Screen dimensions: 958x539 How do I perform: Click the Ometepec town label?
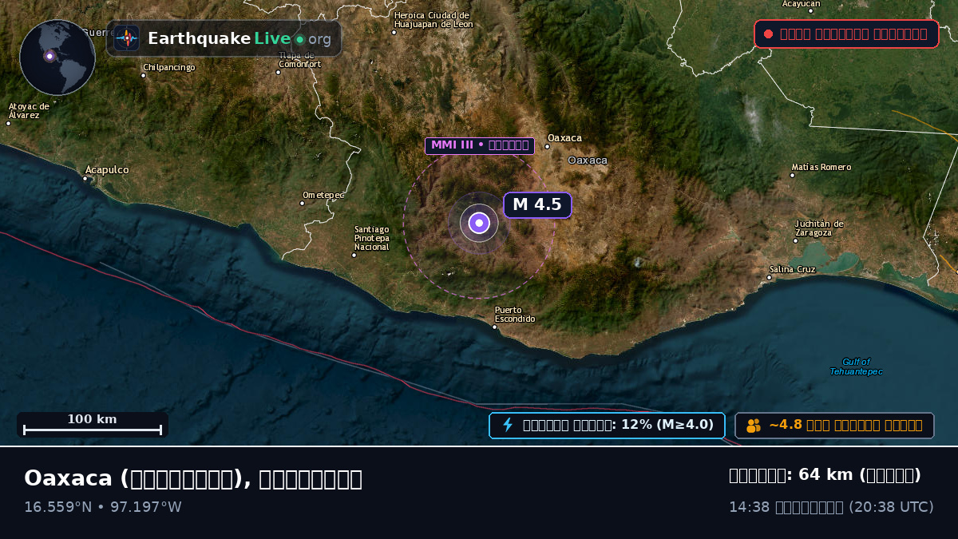pyautogui.click(x=323, y=196)
